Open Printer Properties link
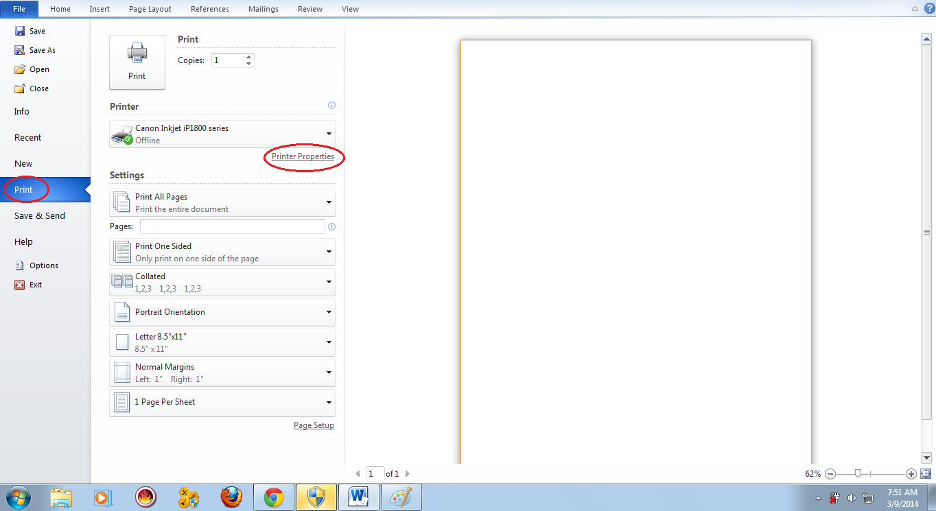The height and width of the screenshot is (511, 936). [304, 156]
